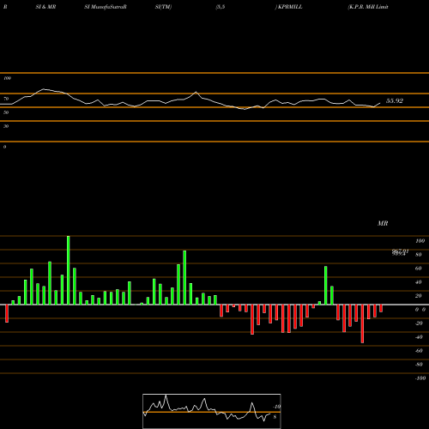This screenshot has height=429, width=429.
Task: Click the end of the RSI line near 55.92
Action: point(380,103)
